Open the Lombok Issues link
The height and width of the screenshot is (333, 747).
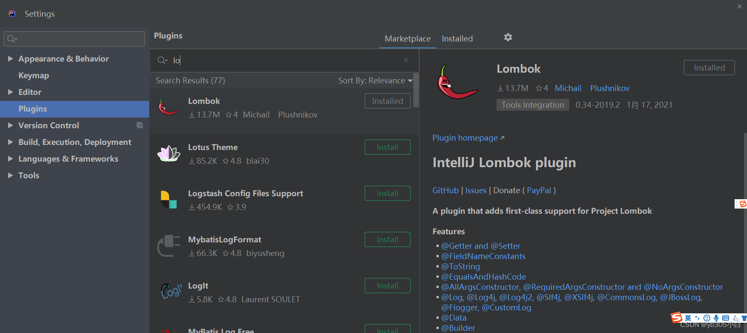pyautogui.click(x=476, y=190)
